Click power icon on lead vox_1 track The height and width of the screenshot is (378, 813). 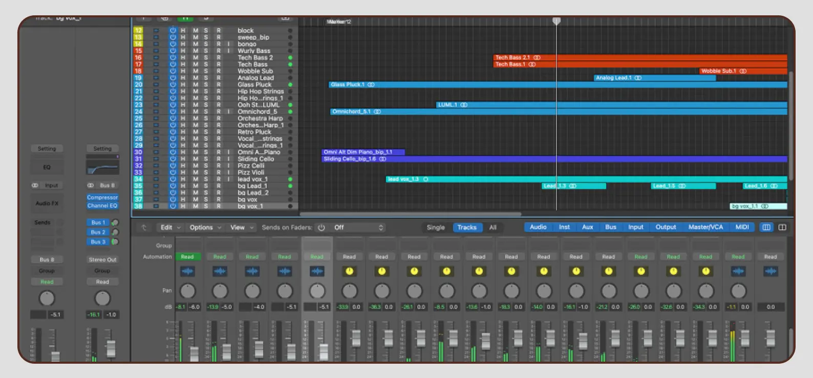(x=173, y=179)
